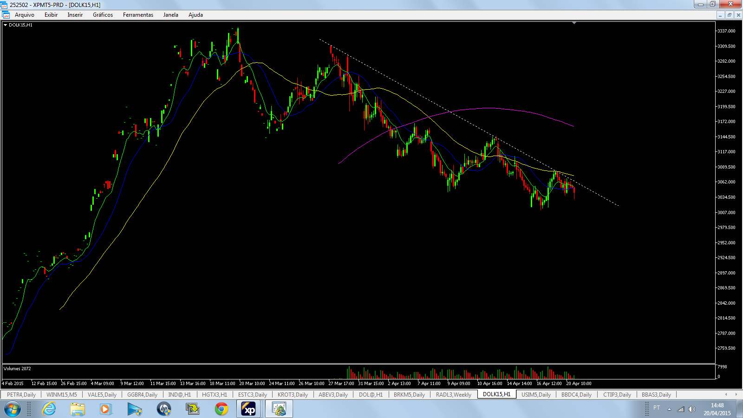This screenshot has height=418, width=743.
Task: Click the 3337.000 price scale label
Action: pos(726,31)
